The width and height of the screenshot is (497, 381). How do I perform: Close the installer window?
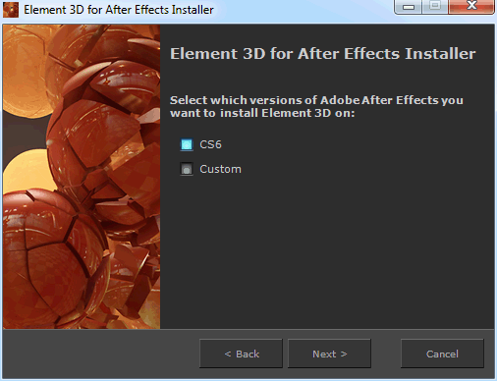471,7
